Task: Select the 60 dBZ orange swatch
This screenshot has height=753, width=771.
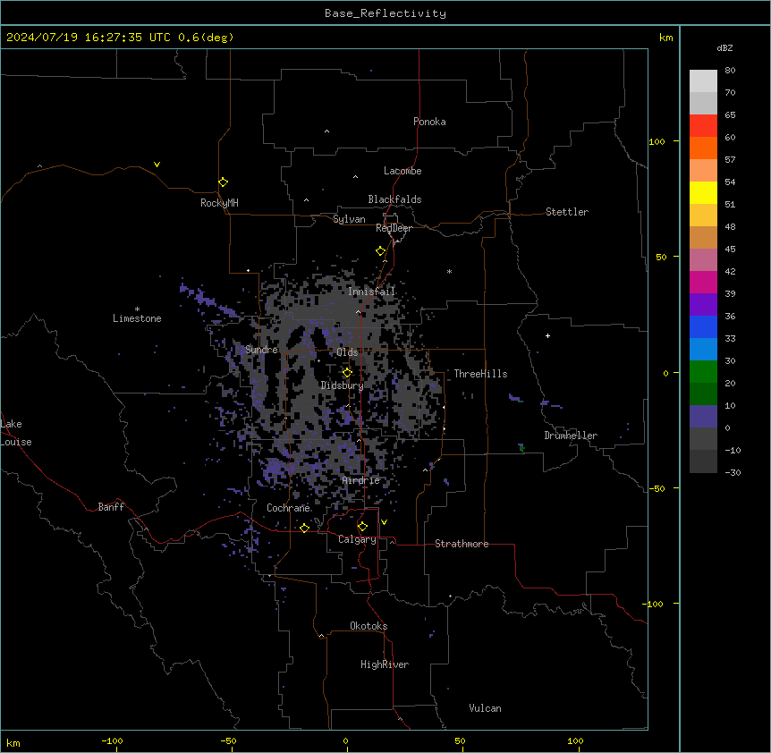Action: 703,148
